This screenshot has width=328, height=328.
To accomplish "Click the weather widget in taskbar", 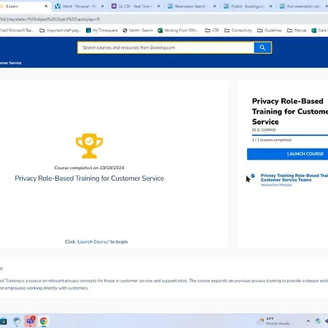I will coord(273,321).
